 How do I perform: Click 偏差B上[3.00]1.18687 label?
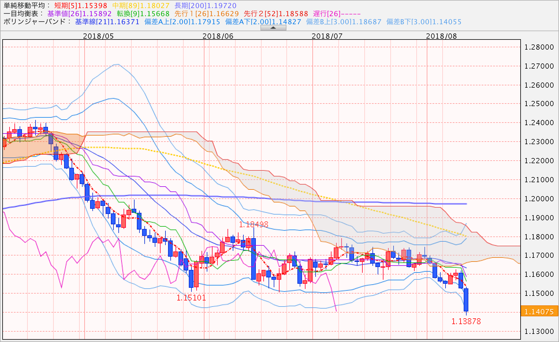(344, 22)
